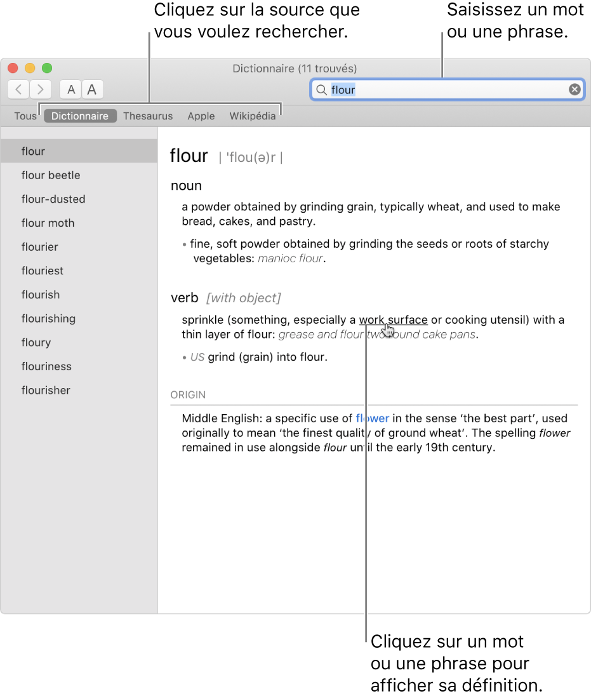Select flour beetle in results list

51,175
